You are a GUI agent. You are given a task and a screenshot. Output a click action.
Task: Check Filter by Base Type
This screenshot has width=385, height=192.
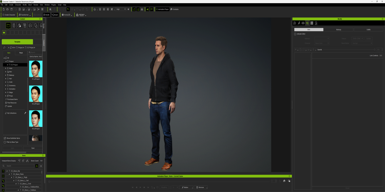click(5, 142)
